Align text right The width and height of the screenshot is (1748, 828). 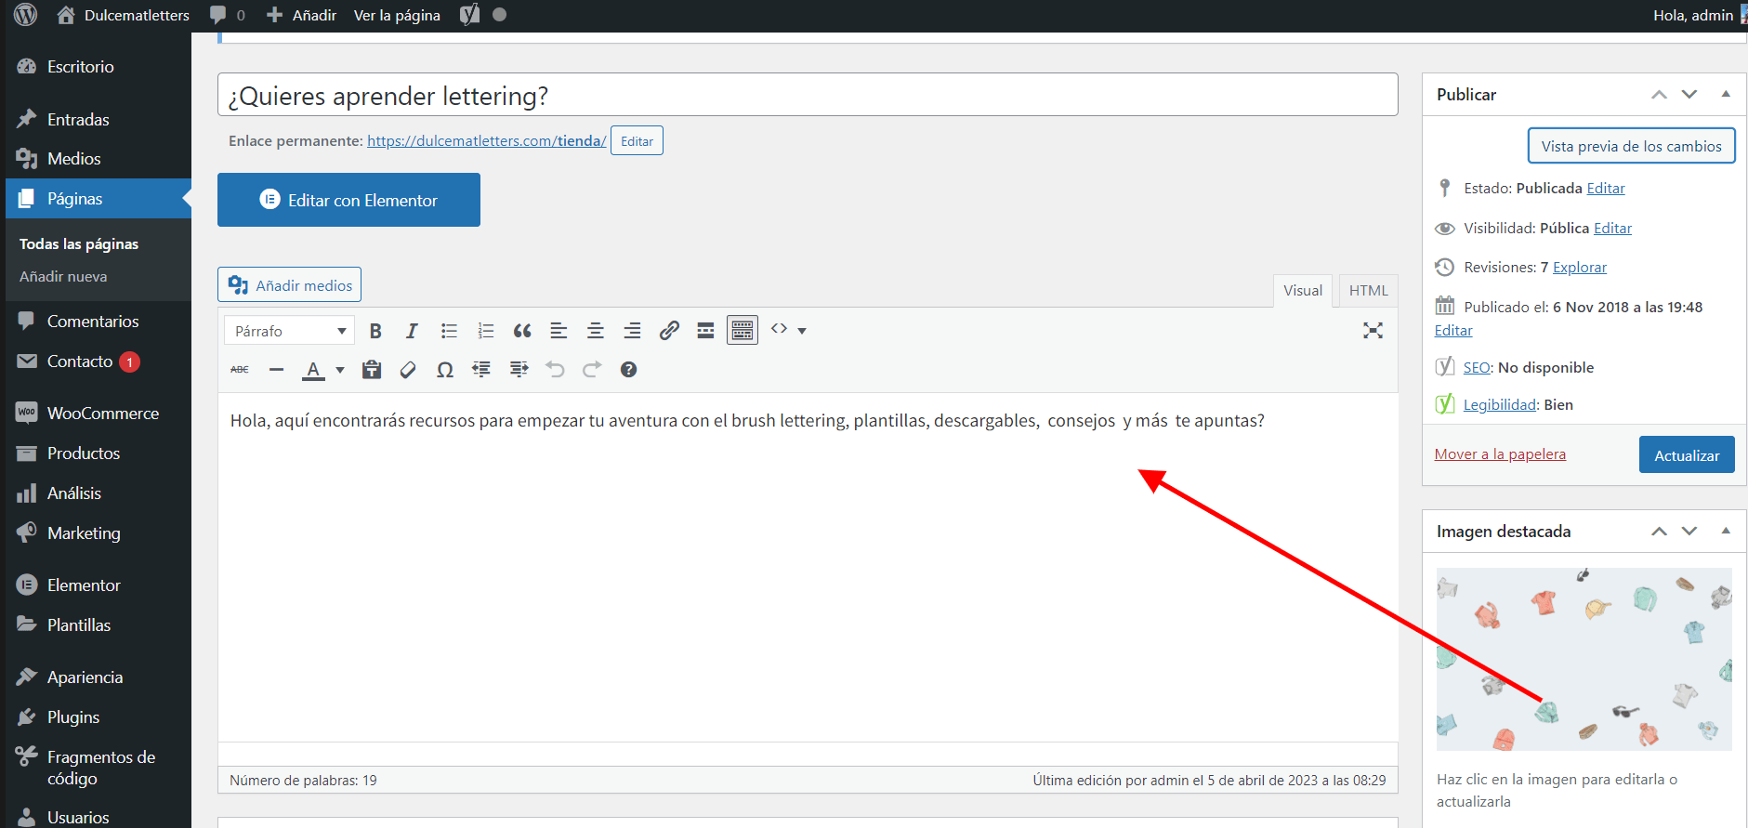632,331
